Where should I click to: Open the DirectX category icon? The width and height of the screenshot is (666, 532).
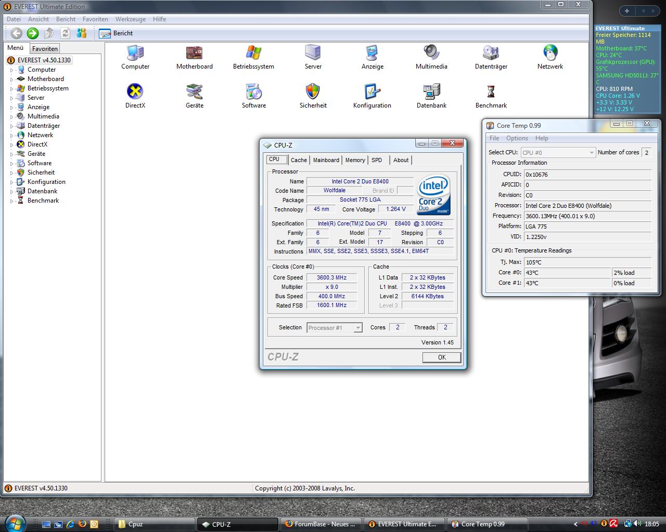pos(135,91)
